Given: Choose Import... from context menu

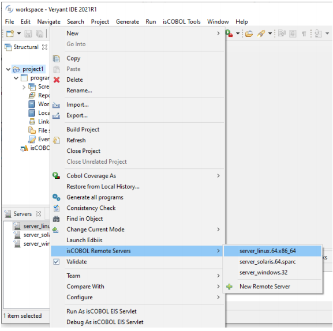Looking at the screenshot, I should [x=137, y=105].
